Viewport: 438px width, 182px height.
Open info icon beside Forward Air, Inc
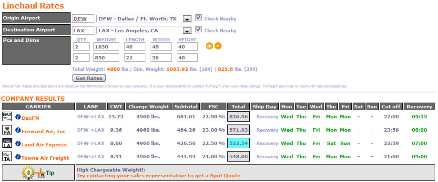click(x=18, y=130)
